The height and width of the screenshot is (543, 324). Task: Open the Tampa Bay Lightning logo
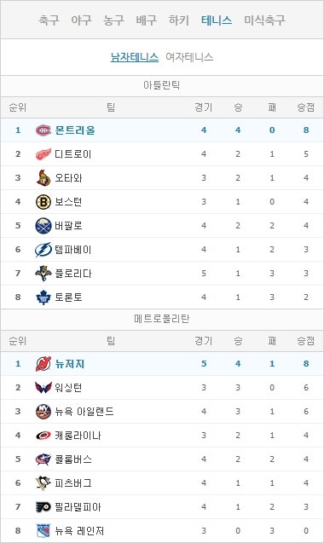pyautogui.click(x=43, y=250)
